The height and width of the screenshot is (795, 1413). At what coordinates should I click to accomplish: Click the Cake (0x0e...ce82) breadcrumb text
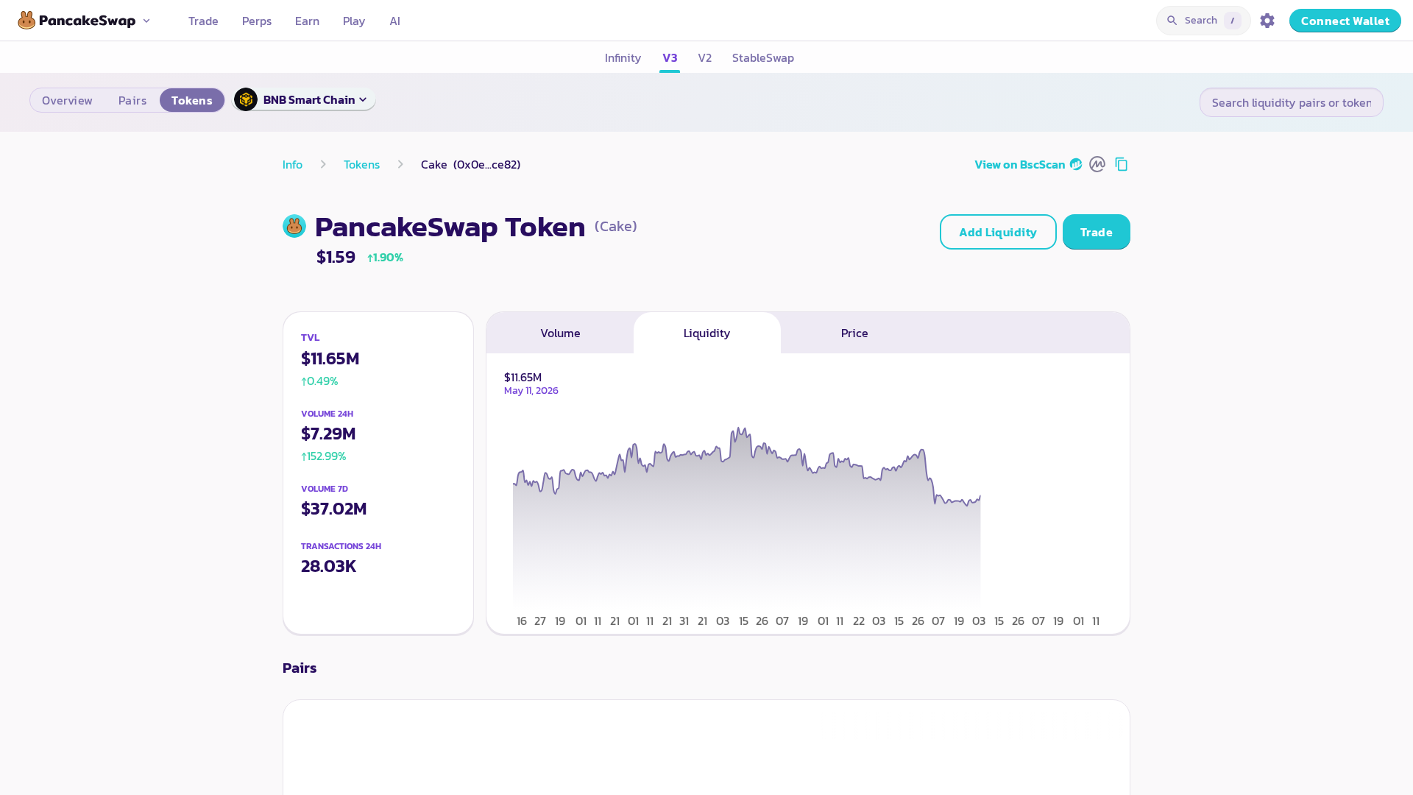[x=471, y=164]
